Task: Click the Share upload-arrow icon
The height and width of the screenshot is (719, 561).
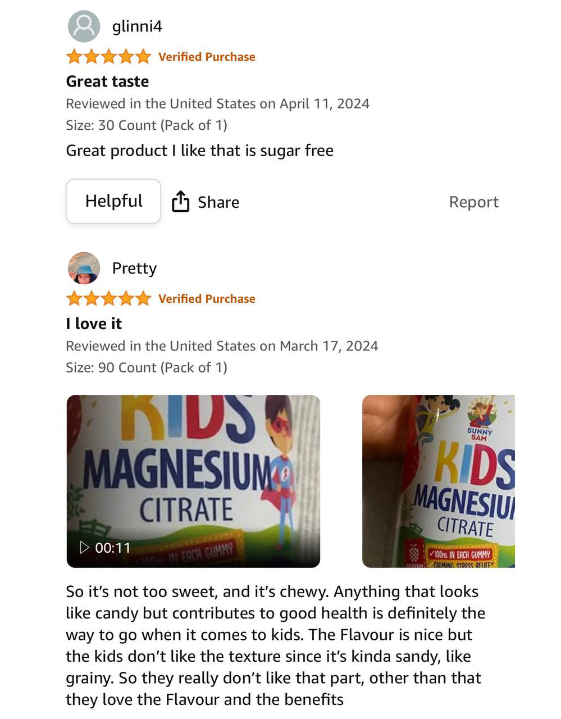Action: coord(180,202)
